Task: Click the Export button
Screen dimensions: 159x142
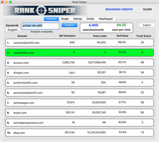Action: click(147, 25)
